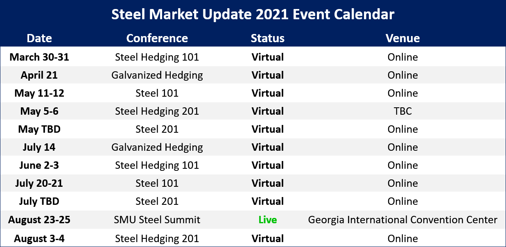Click the April 21 date cell
The width and height of the screenshot is (506, 247).
point(39,75)
